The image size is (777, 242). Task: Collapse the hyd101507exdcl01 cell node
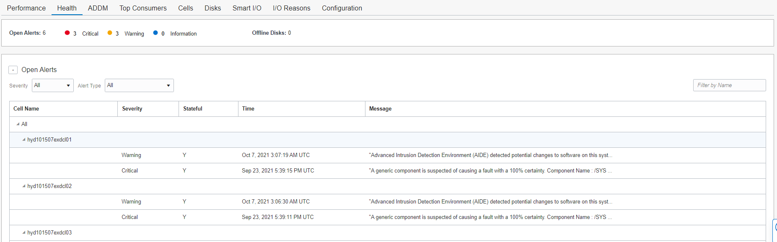pos(24,140)
